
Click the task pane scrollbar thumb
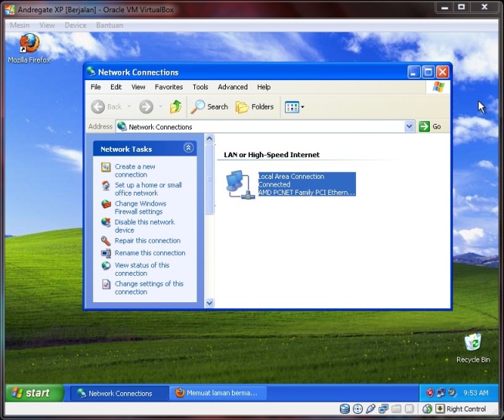coord(210,179)
